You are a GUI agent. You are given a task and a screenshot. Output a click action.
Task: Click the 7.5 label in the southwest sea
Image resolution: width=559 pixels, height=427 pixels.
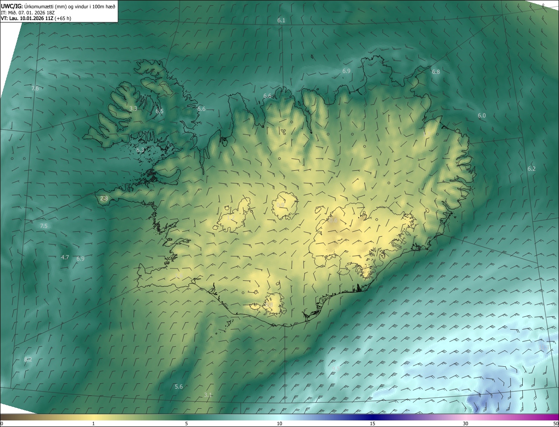click(44, 226)
